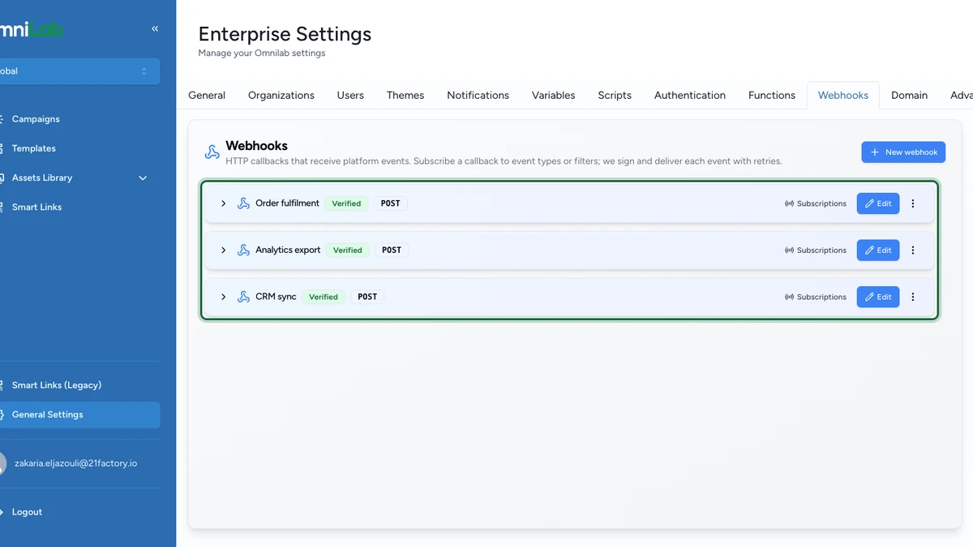This screenshot has height=547, width=973.
Task: Click the Verified badge on Analytics export
Action: pos(348,250)
